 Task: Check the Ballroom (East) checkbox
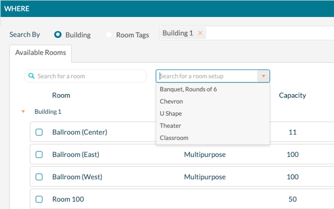coord(39,154)
